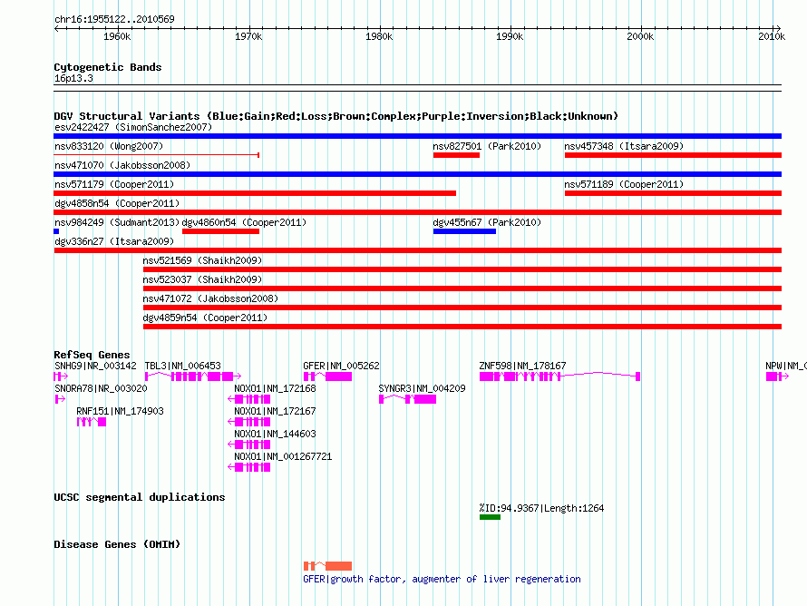
Task: Open the NOXO1|NM_001267721 transcript label
Action: tap(283, 456)
